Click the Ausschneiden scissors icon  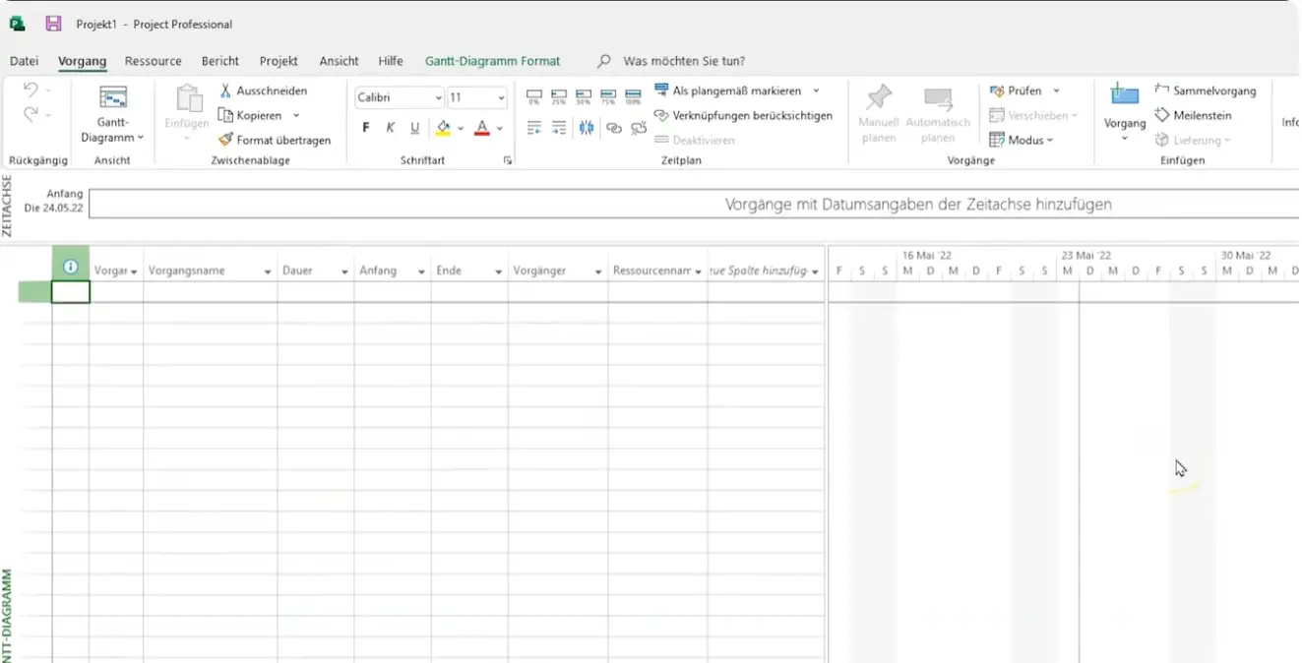coord(225,90)
